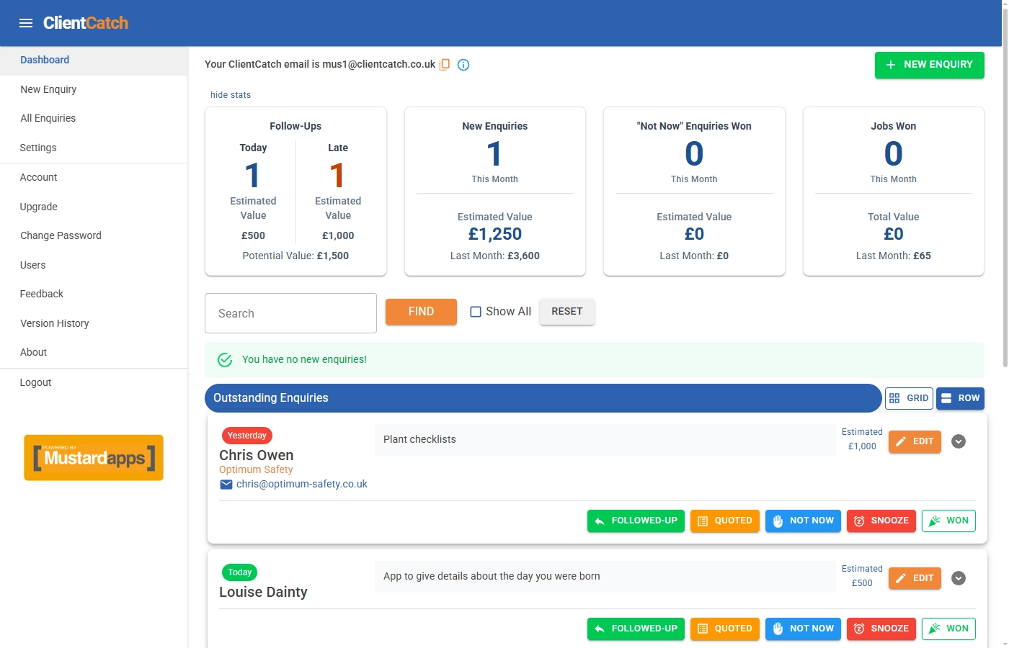The image size is (1009, 648).
Task: Click the Jobs Won stats card
Action: point(894,192)
